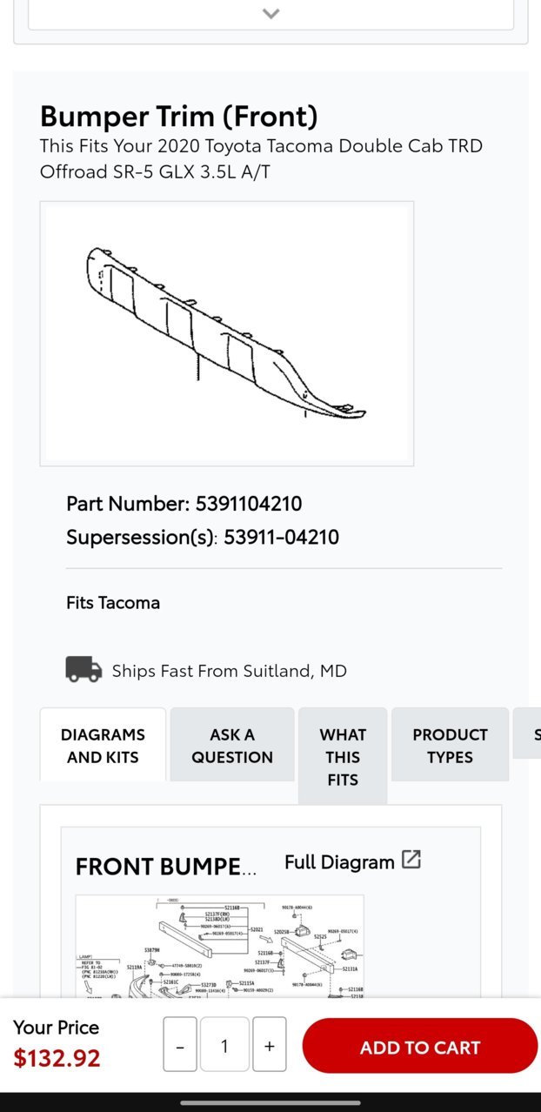Focus the quantity input field
Viewport: 541px width, 1112px height.
click(x=224, y=1045)
